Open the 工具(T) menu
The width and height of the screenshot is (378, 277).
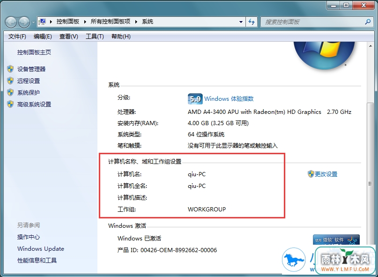[x=95, y=37]
